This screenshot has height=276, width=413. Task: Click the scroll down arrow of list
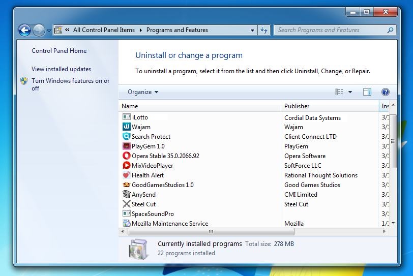click(393, 223)
